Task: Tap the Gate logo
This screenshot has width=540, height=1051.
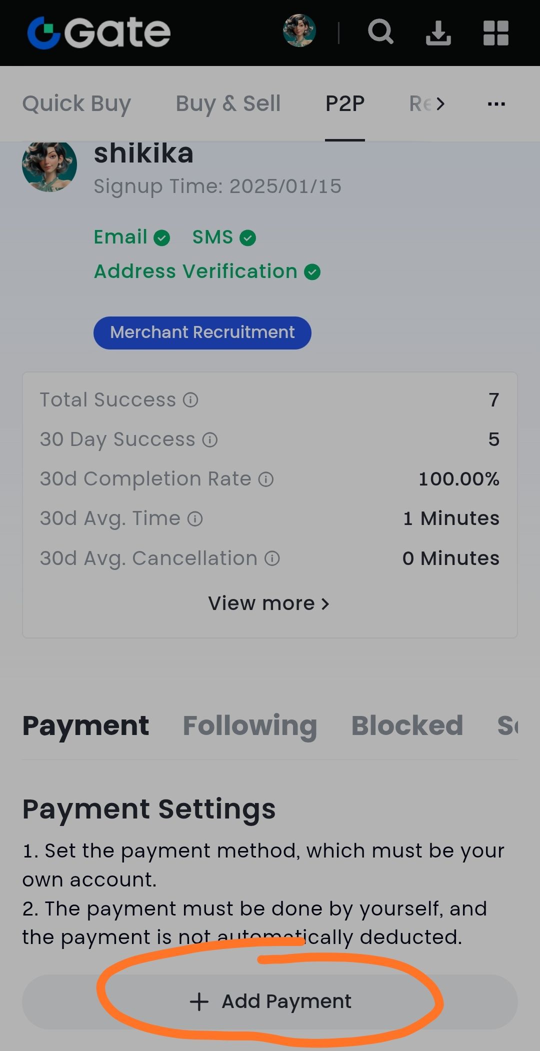Action: coord(99,33)
